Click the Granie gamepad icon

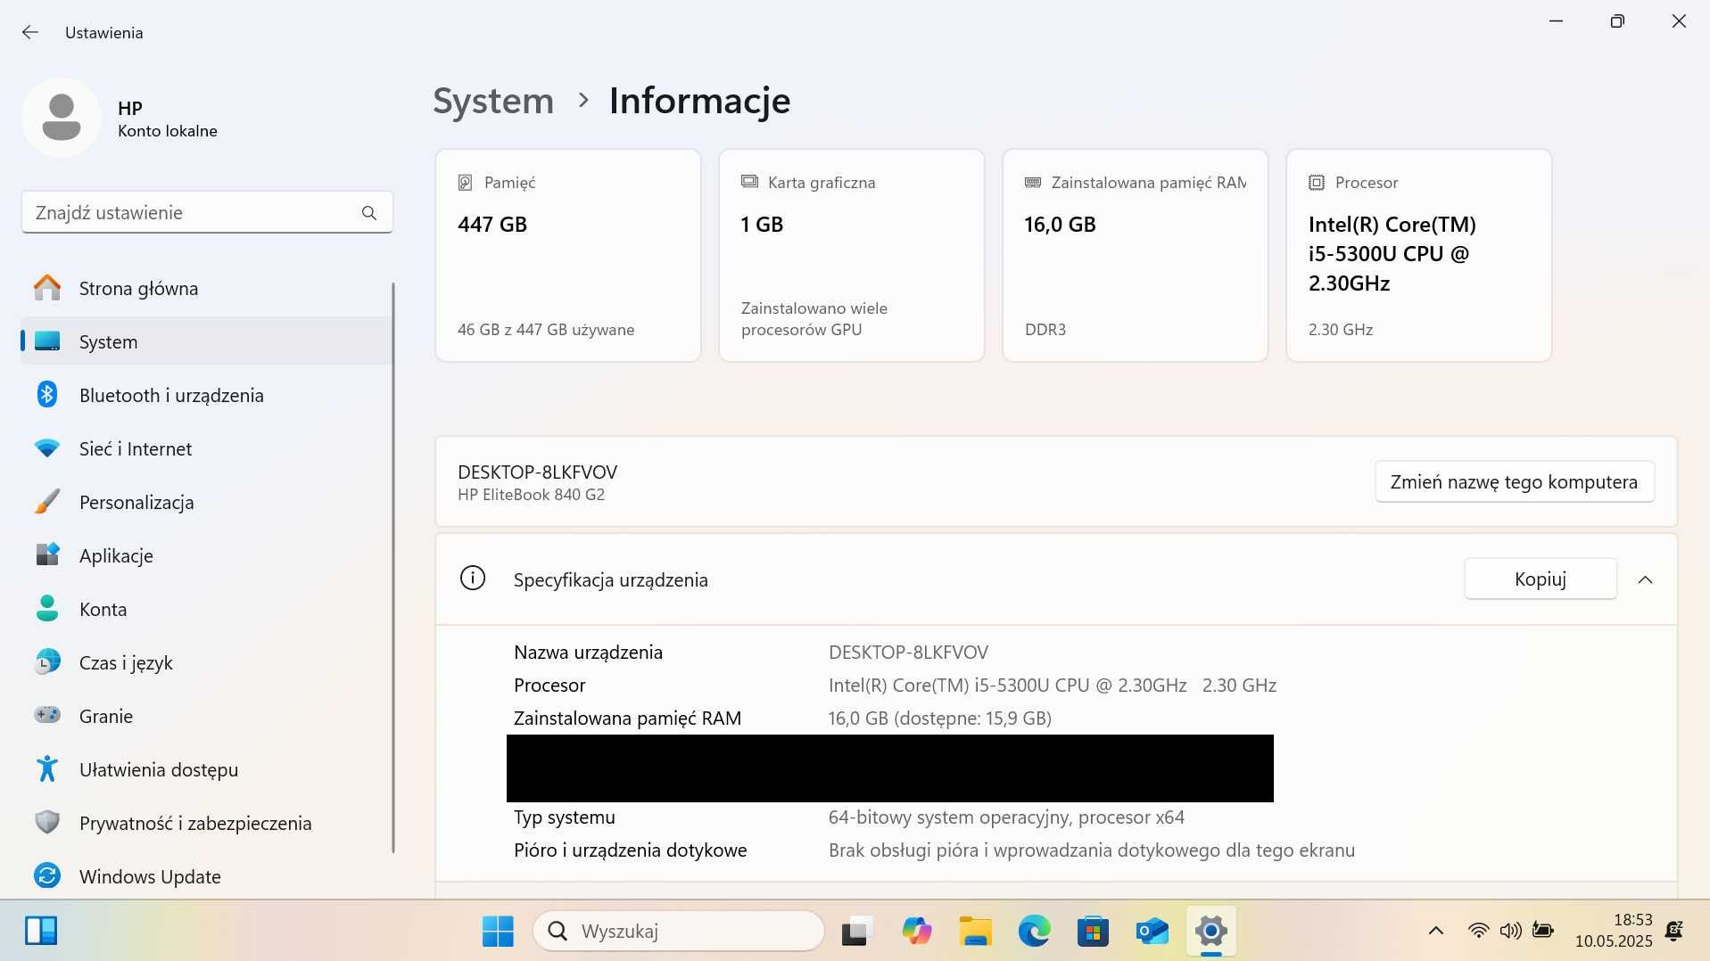point(47,715)
